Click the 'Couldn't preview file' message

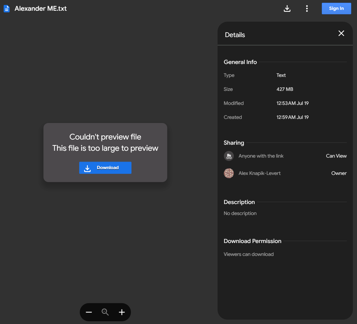click(105, 137)
